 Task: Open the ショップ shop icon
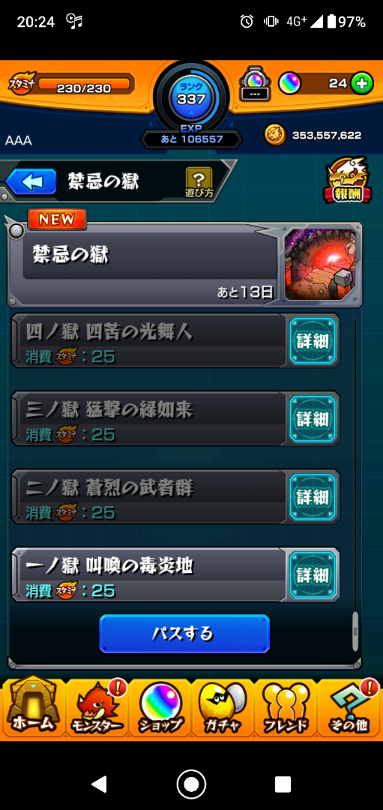coord(160,708)
